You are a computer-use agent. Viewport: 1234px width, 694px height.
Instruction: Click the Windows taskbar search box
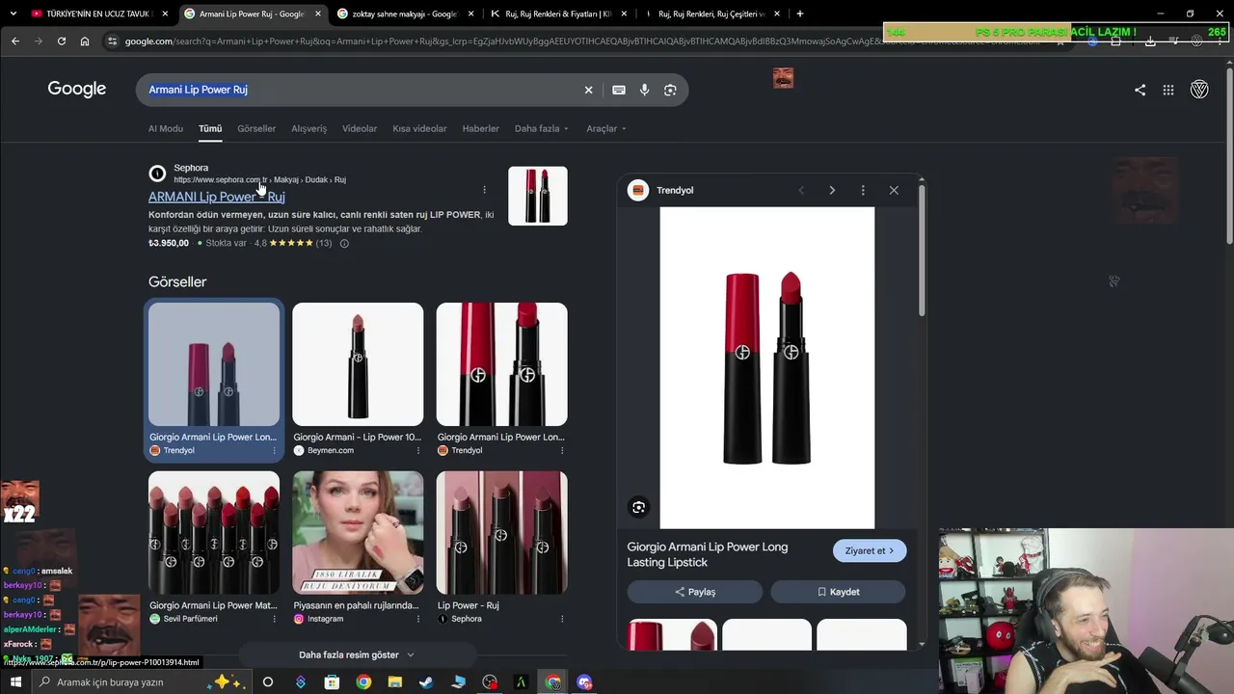coord(143,682)
